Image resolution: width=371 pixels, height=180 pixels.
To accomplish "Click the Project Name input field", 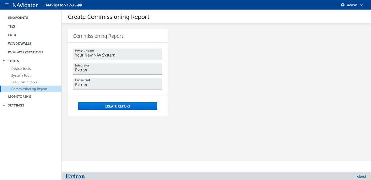I will [118, 55].
